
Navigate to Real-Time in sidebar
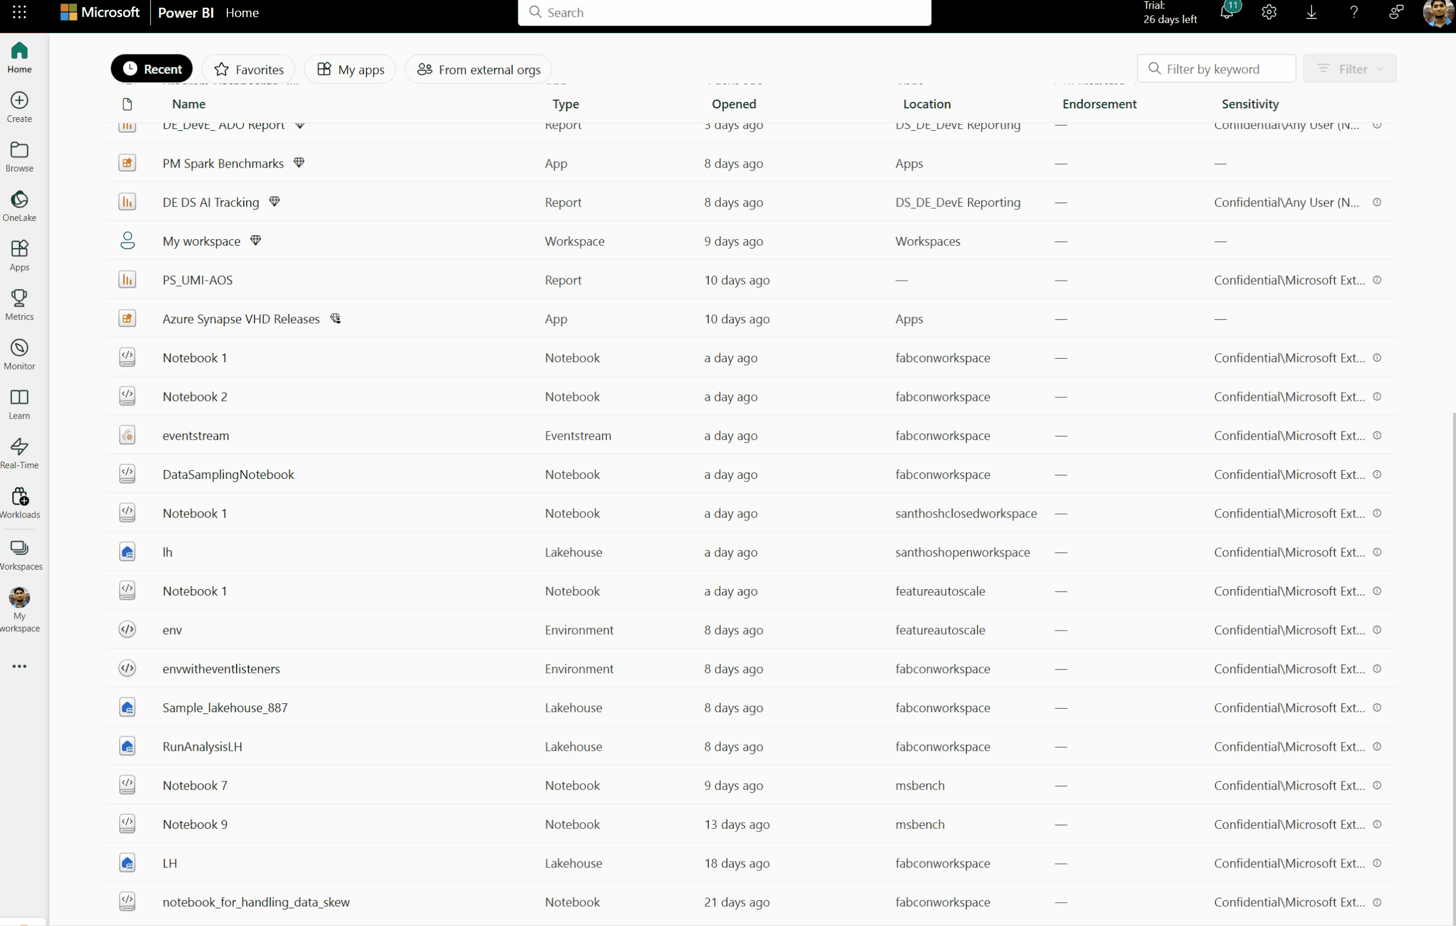20,453
